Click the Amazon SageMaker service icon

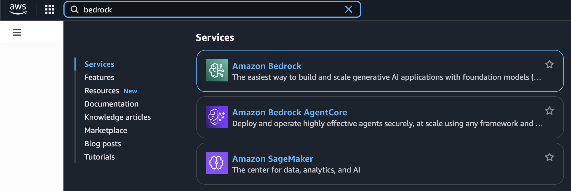pyautogui.click(x=217, y=163)
